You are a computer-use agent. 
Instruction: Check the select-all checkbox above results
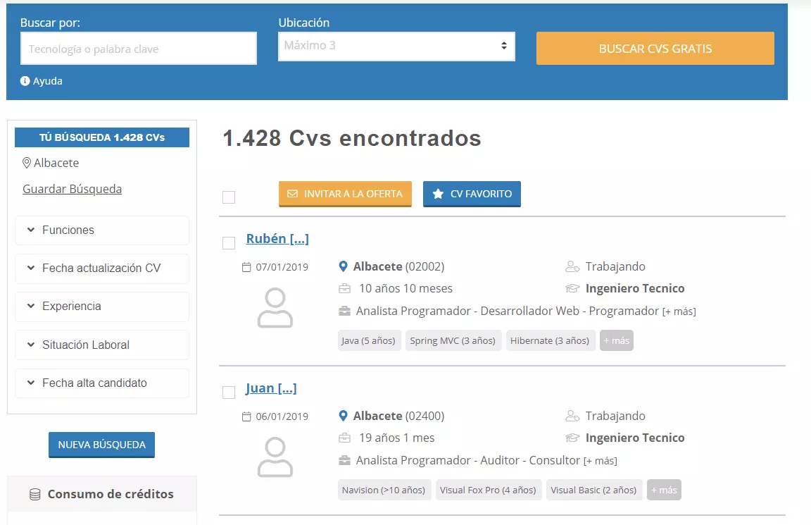[228, 197]
